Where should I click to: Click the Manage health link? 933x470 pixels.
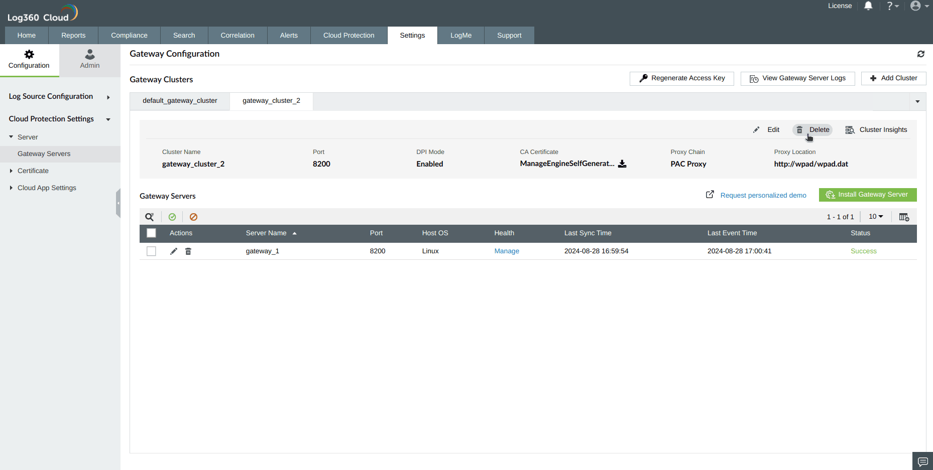pos(507,251)
